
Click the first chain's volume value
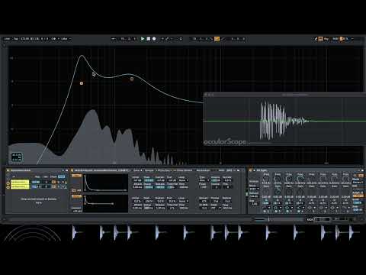coord(36,182)
